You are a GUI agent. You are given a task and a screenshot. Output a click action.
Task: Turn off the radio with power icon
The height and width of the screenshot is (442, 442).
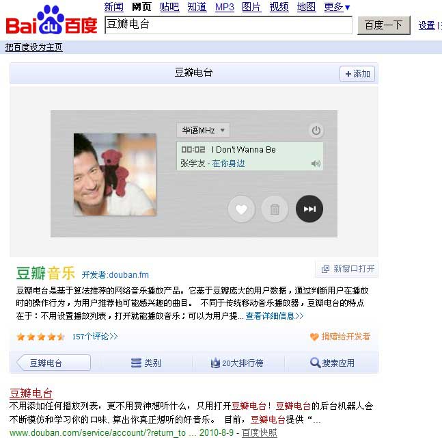[x=316, y=131]
